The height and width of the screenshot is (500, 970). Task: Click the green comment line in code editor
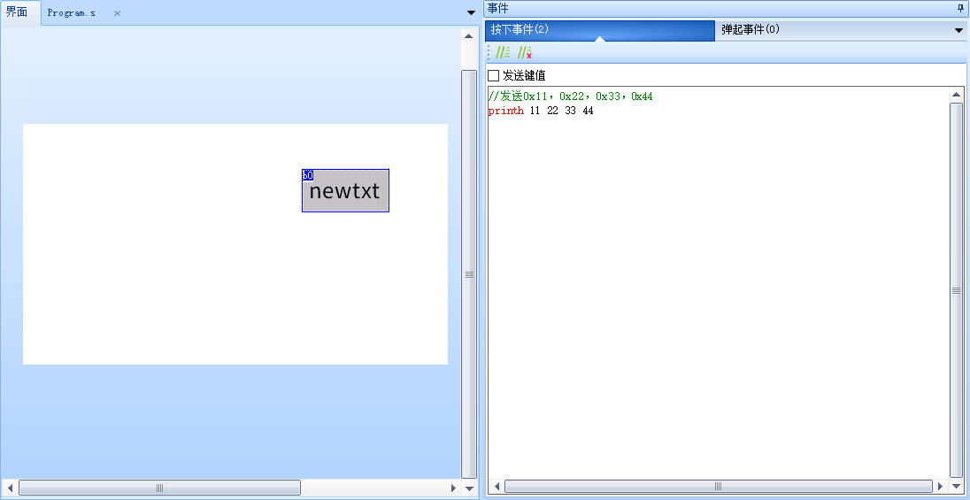point(571,96)
